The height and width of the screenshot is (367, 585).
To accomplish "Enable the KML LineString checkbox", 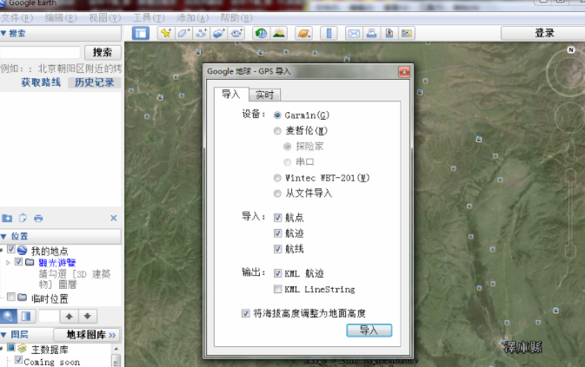I will 277,289.
